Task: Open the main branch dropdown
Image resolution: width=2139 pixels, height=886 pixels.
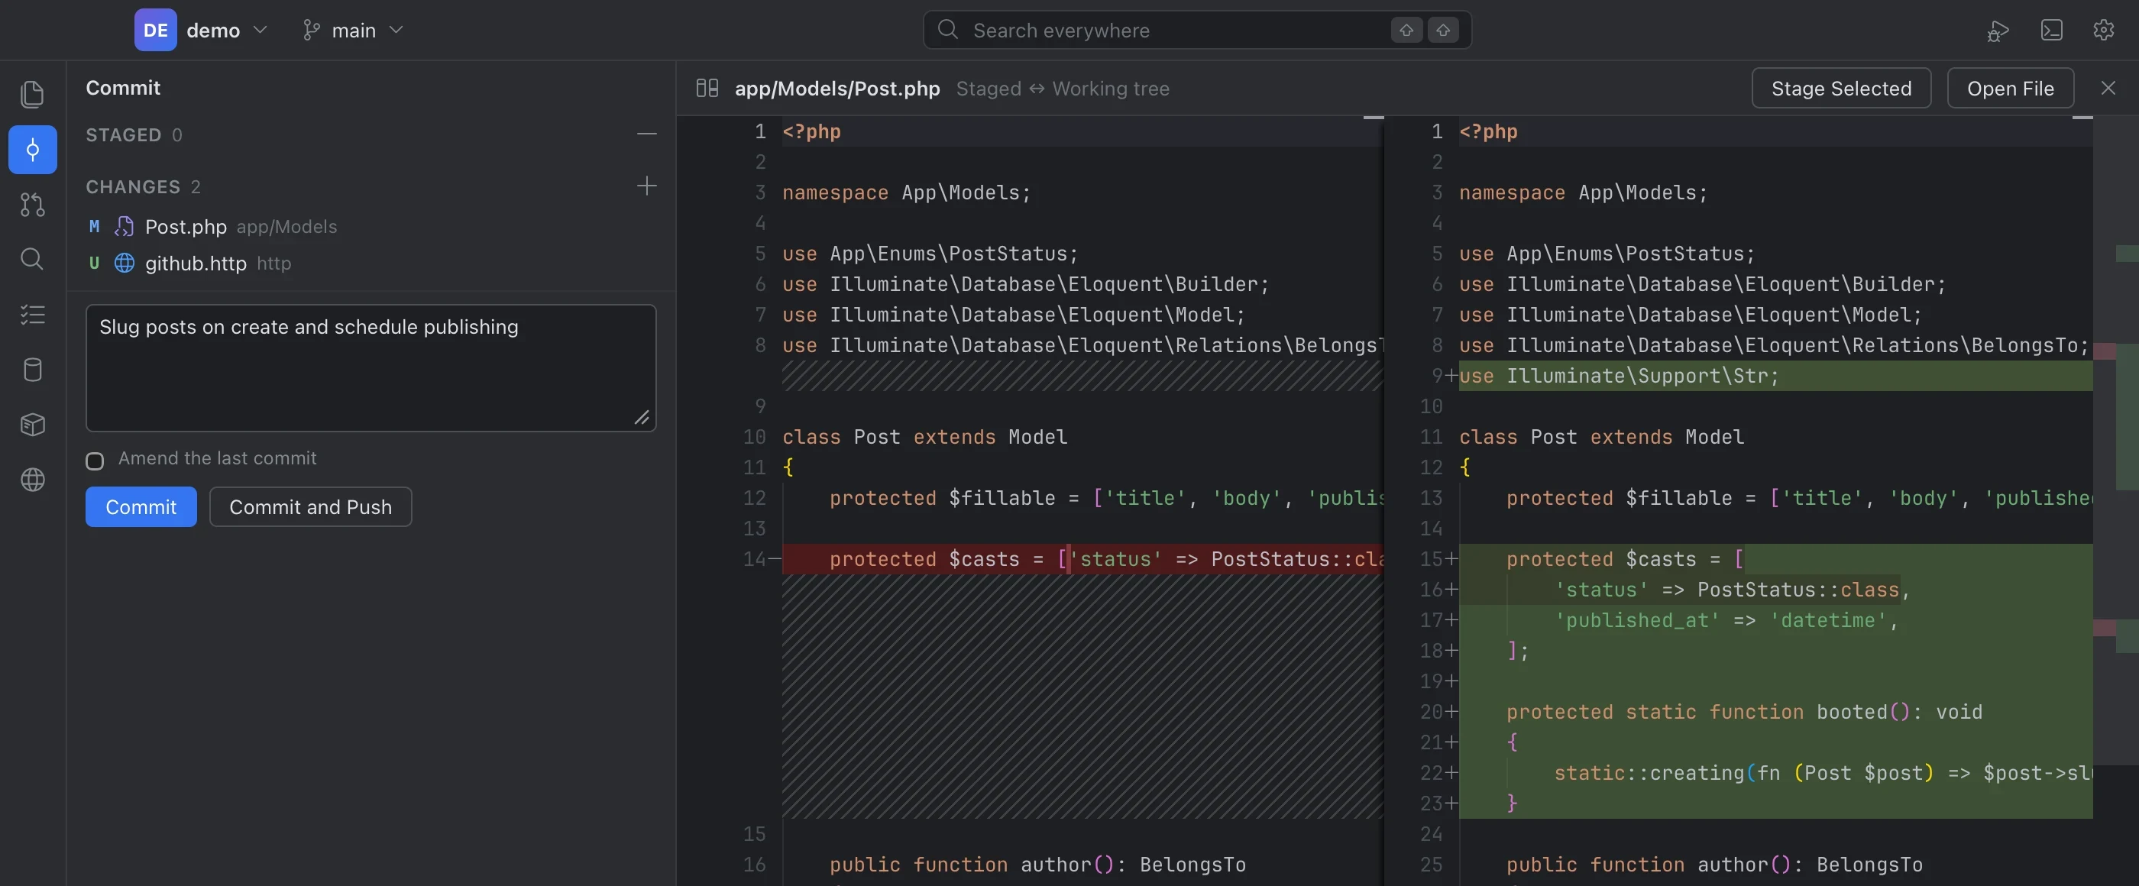Action: (x=353, y=30)
